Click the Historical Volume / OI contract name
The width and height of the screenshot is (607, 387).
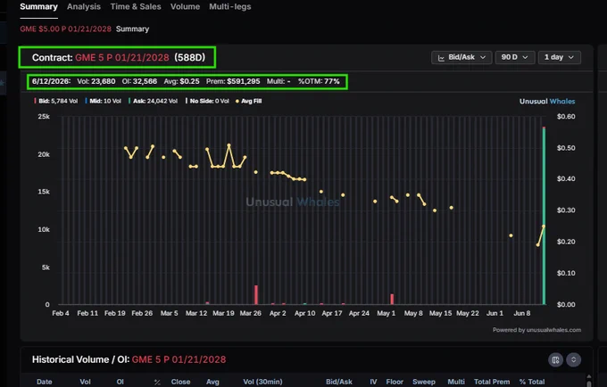tap(179, 359)
